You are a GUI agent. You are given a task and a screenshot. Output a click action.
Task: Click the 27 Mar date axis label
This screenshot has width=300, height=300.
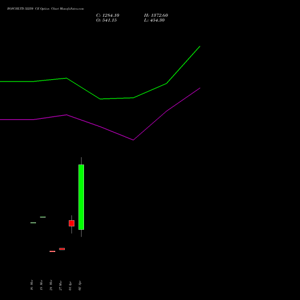(61, 286)
